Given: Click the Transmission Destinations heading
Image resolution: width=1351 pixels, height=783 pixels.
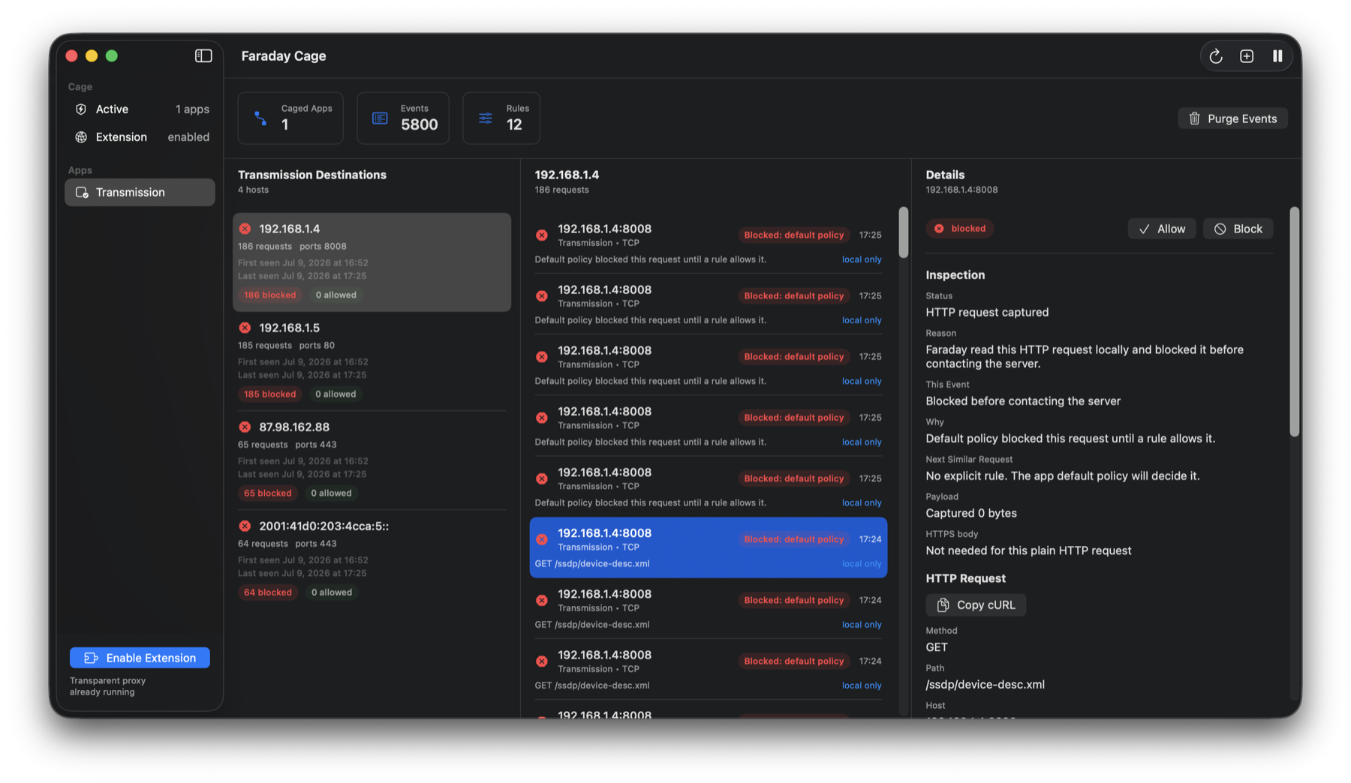Looking at the screenshot, I should (312, 175).
